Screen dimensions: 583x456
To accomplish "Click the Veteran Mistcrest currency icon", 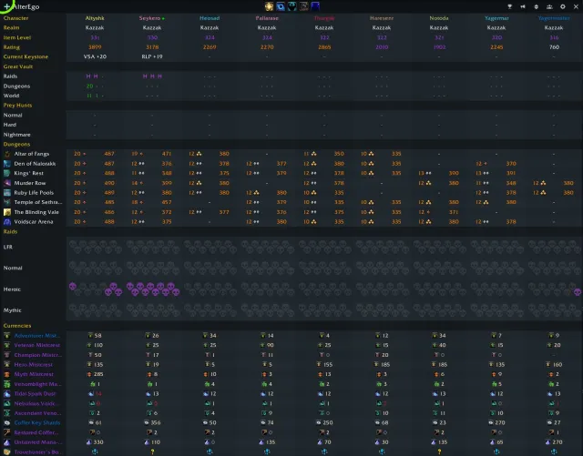I will click(x=7, y=345).
